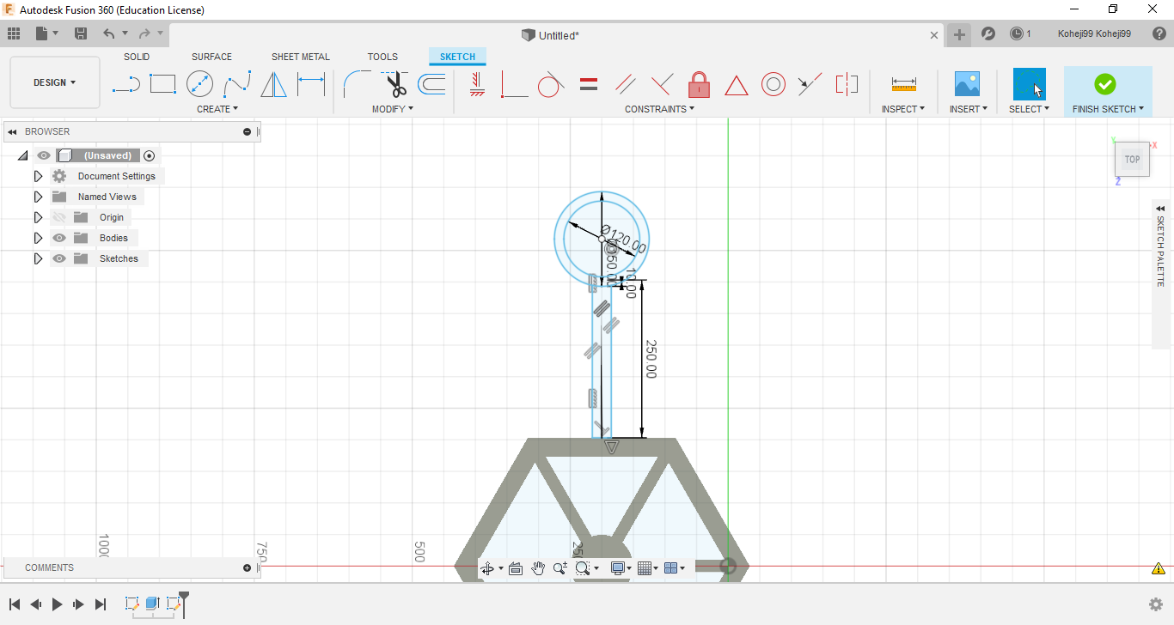Open the CONSTRAINTS dropdown menu
The width and height of the screenshot is (1174, 625).
pyautogui.click(x=660, y=109)
